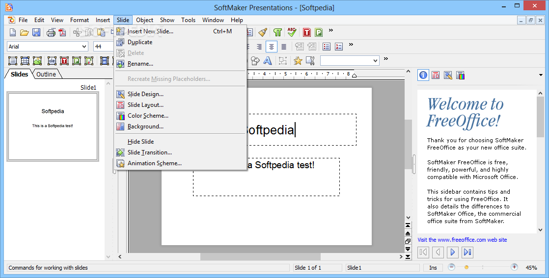Click the zoom slider handle
The image size is (549, 278).
tap(467, 268)
